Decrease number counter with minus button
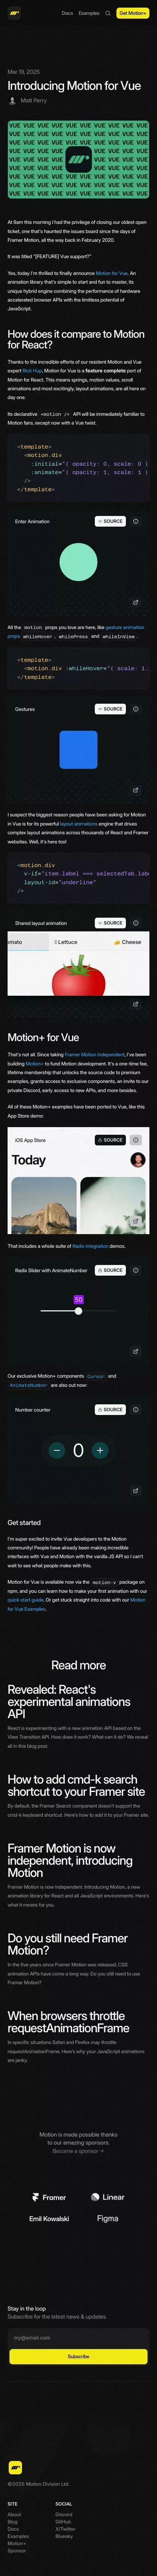 click(x=57, y=1450)
